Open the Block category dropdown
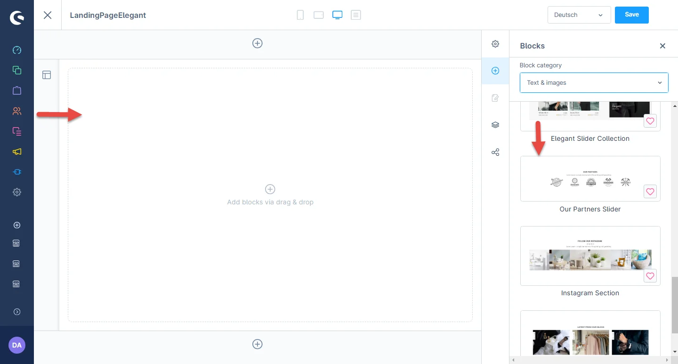 coord(594,83)
